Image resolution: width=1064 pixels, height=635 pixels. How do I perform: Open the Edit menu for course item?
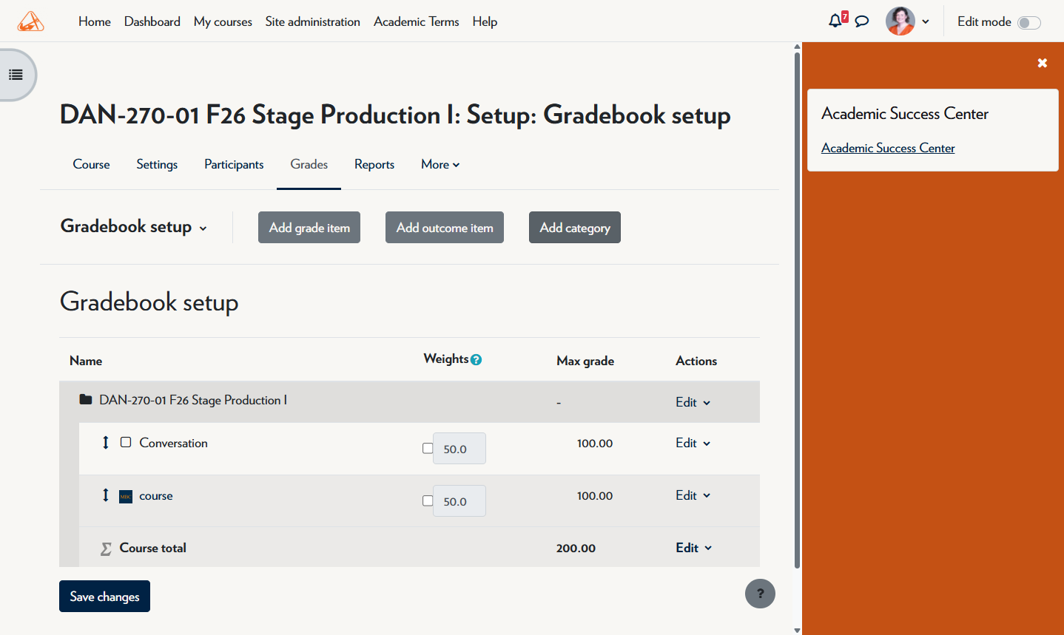tap(693, 495)
